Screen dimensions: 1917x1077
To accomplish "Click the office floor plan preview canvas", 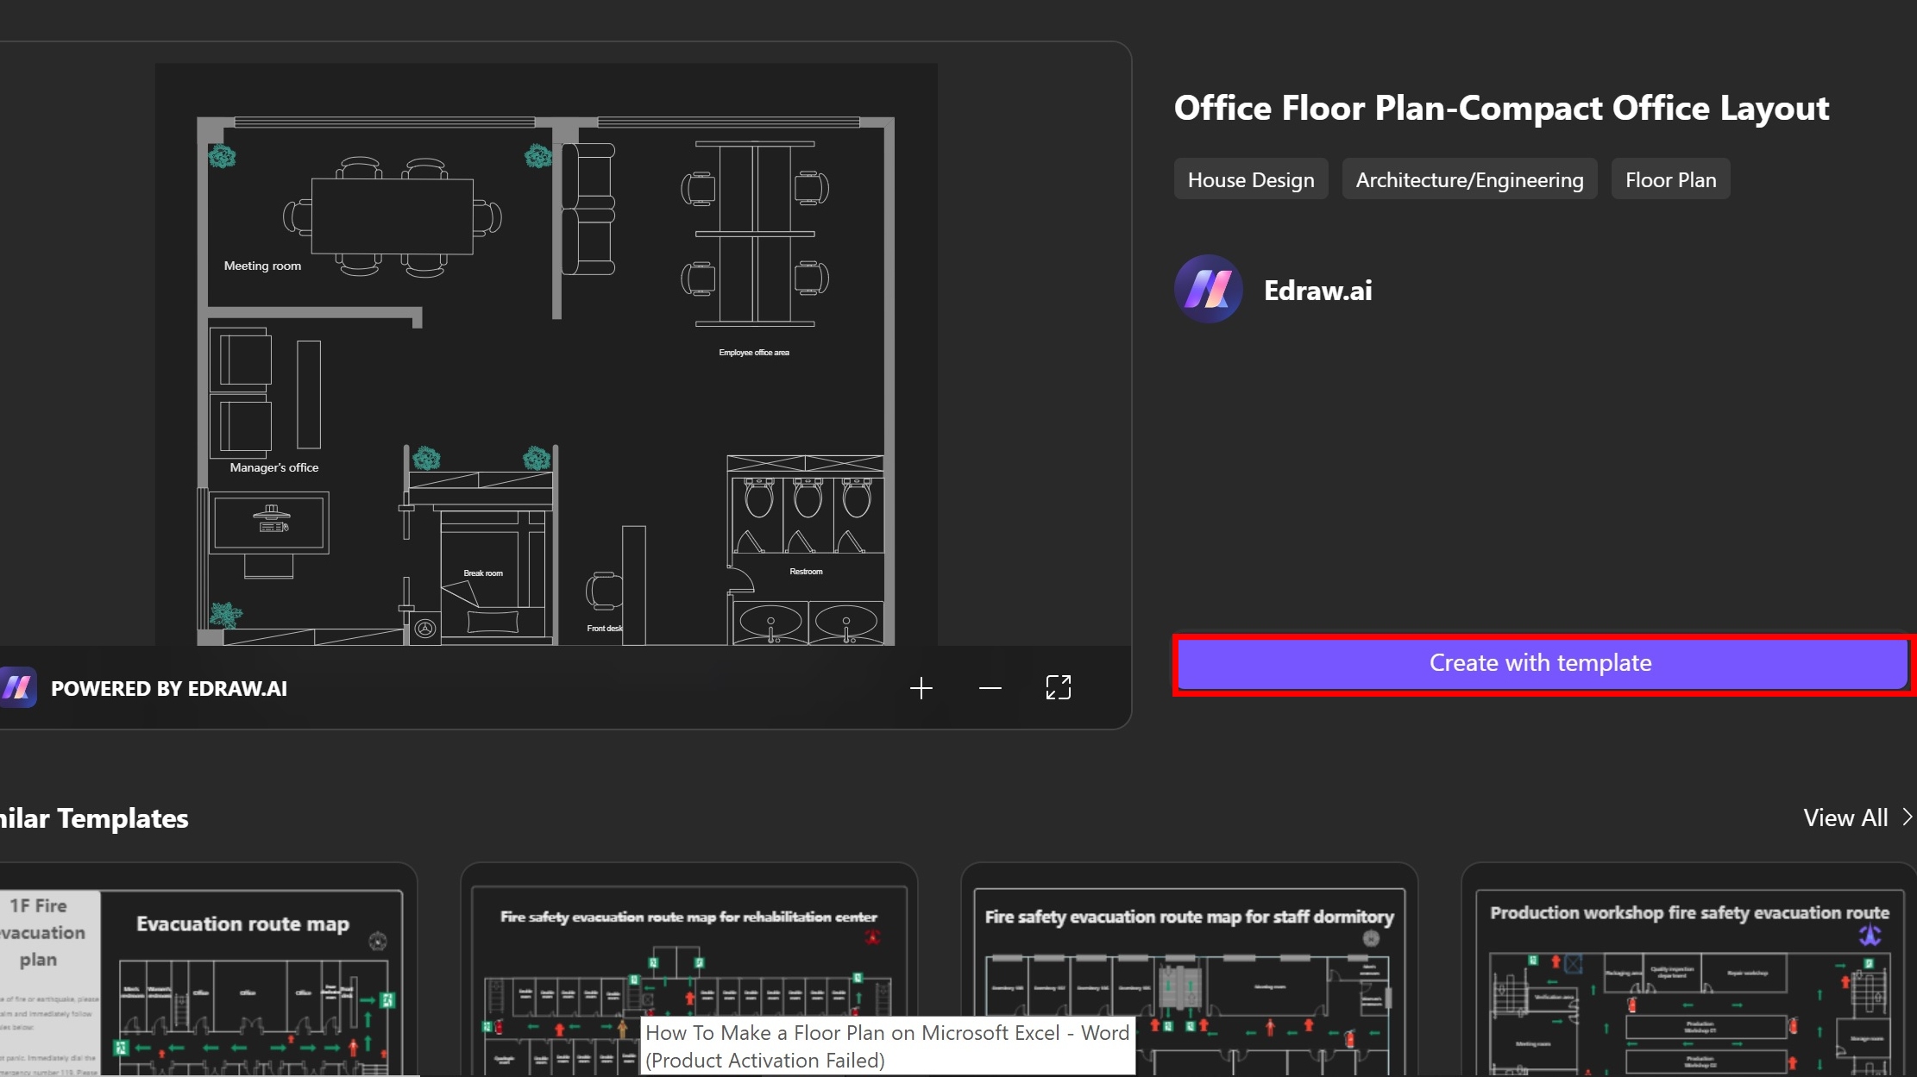I will click(x=546, y=354).
